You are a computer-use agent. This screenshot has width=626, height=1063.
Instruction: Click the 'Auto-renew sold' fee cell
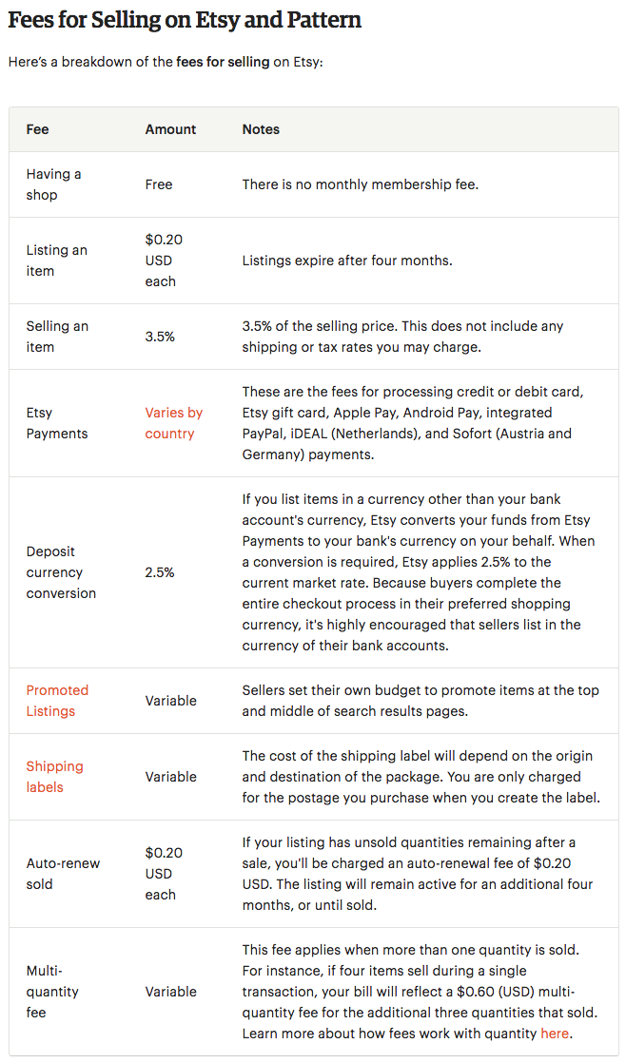[x=63, y=873]
